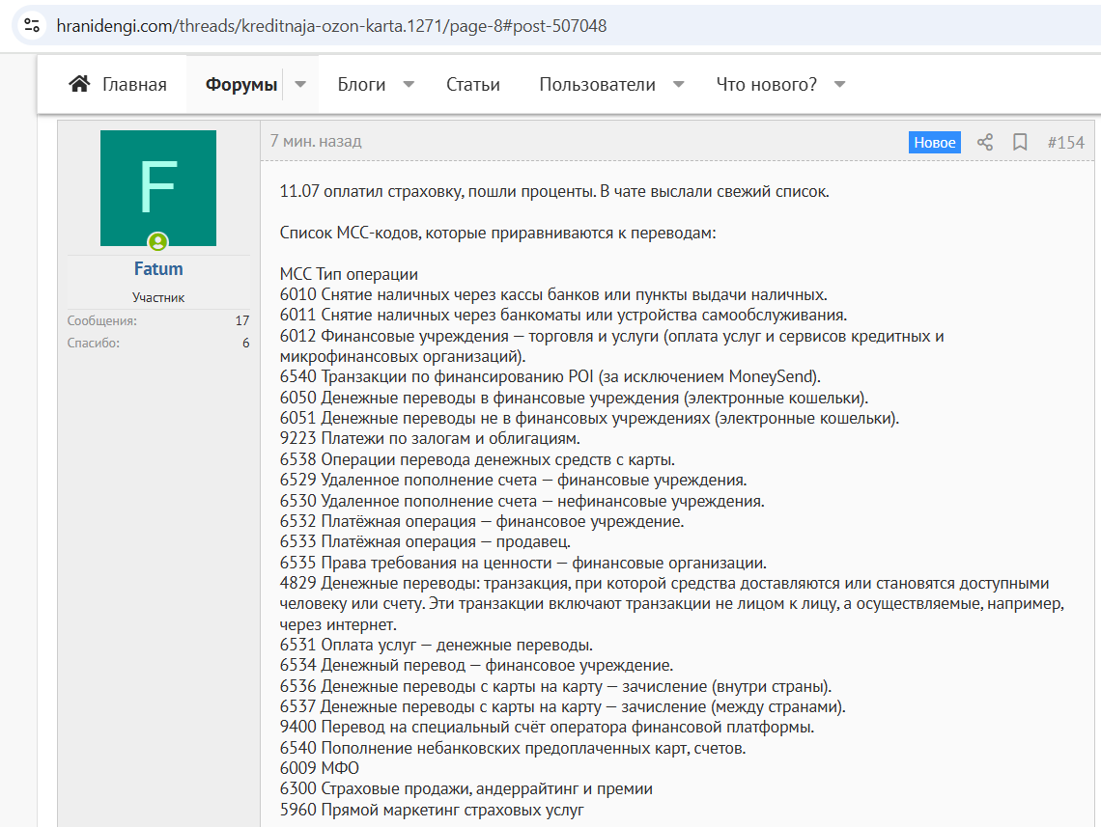1101x827 pixels.
Task: Open the Блоги menu item
Action: pos(361,84)
